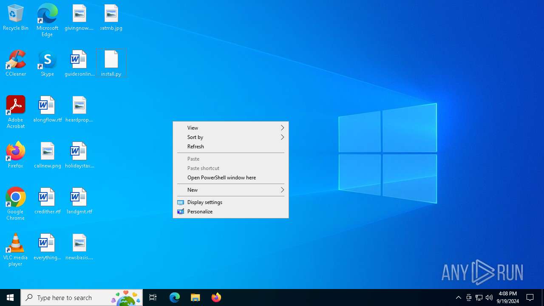Select the satmb.jpg file icon
This screenshot has width=544, height=306.
[x=111, y=18]
